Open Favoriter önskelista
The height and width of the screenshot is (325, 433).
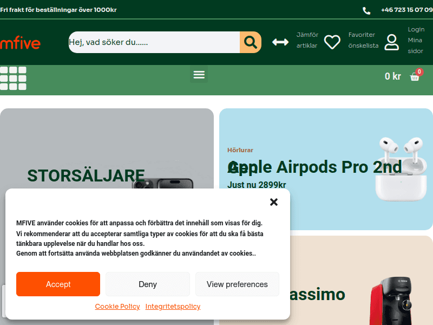point(363,40)
